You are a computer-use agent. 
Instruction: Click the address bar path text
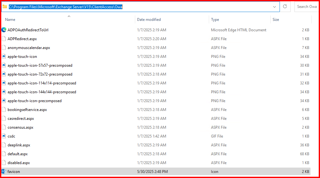tap(65, 7)
